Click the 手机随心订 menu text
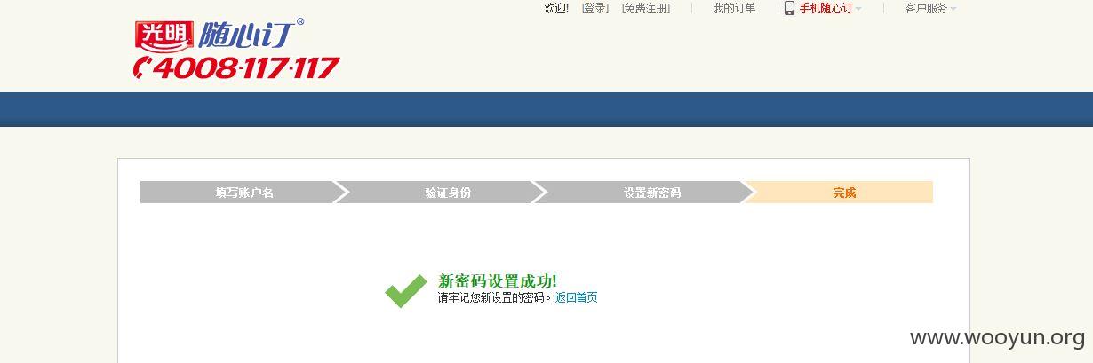The height and width of the screenshot is (363, 1093). tap(826, 8)
